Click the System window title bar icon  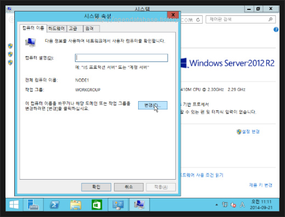(9, 9)
